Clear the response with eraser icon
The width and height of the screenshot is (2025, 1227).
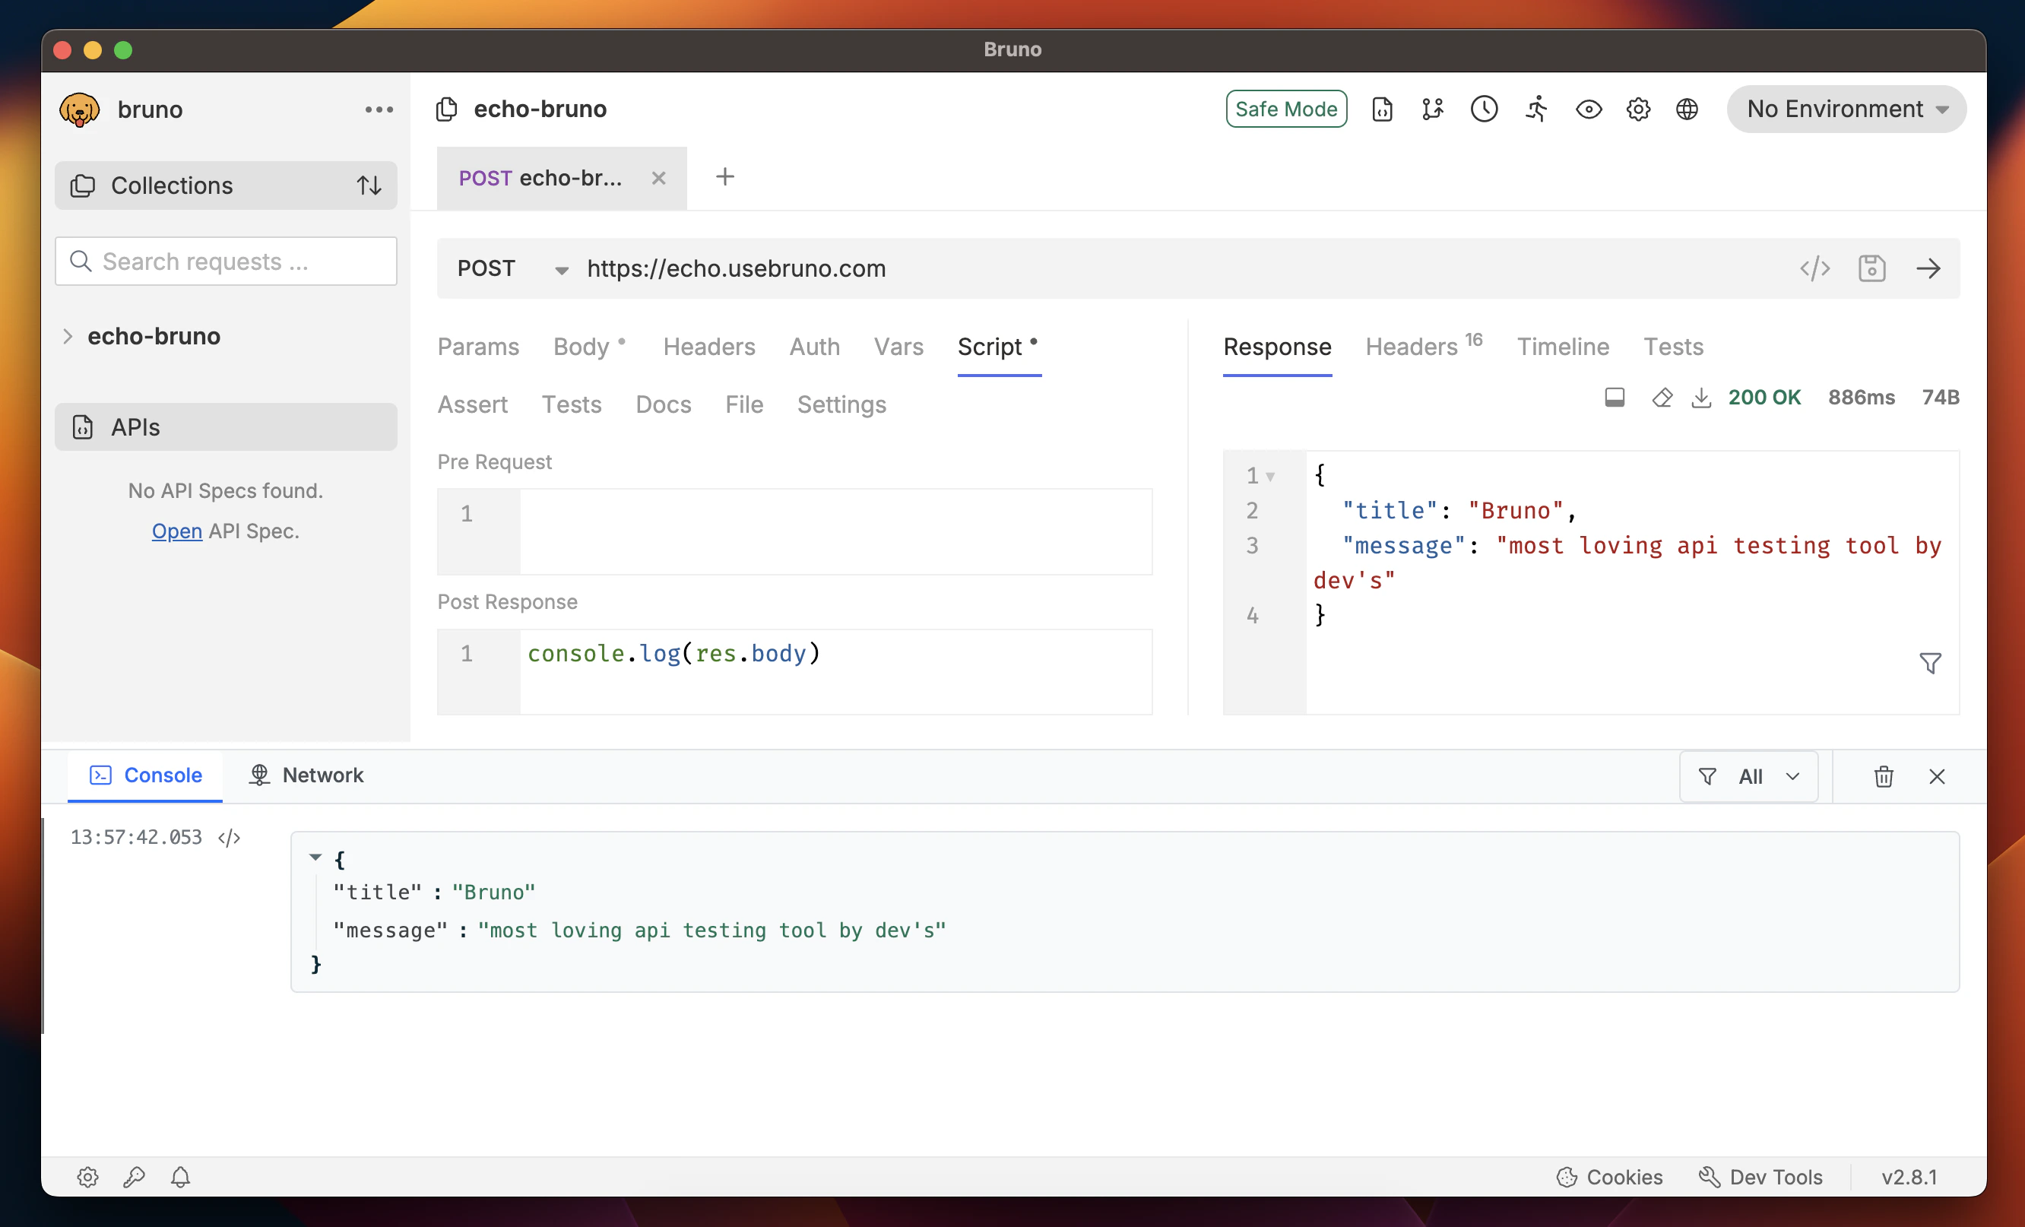click(1662, 398)
